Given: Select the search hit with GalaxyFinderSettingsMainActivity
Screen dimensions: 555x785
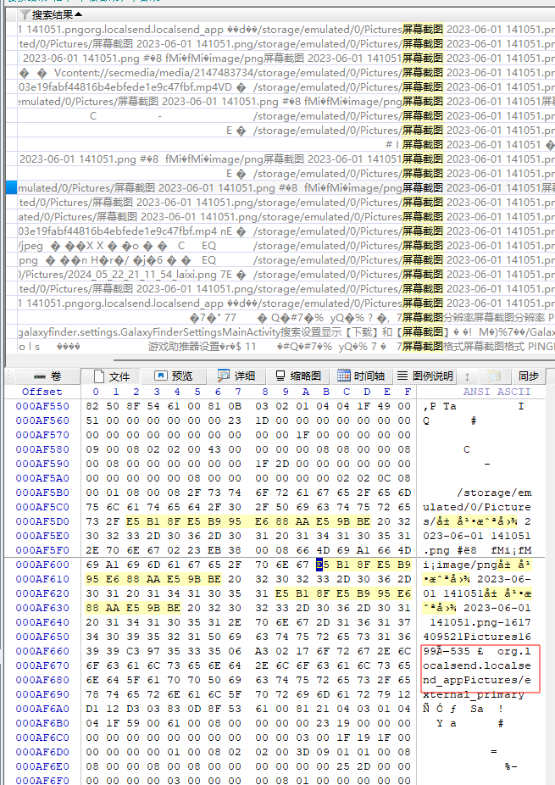Looking at the screenshot, I should [286, 332].
